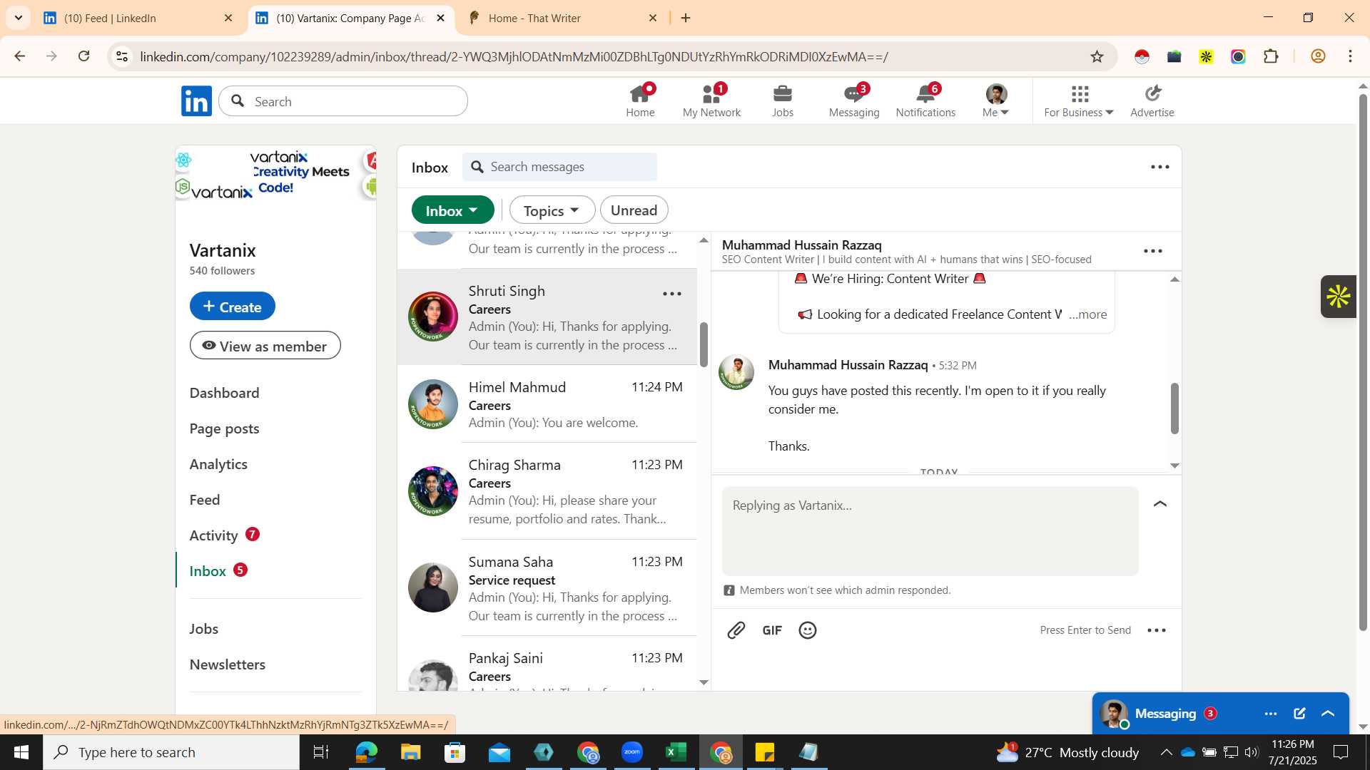Focus the Search messages field
This screenshot has width=1370, height=770.
(x=560, y=167)
